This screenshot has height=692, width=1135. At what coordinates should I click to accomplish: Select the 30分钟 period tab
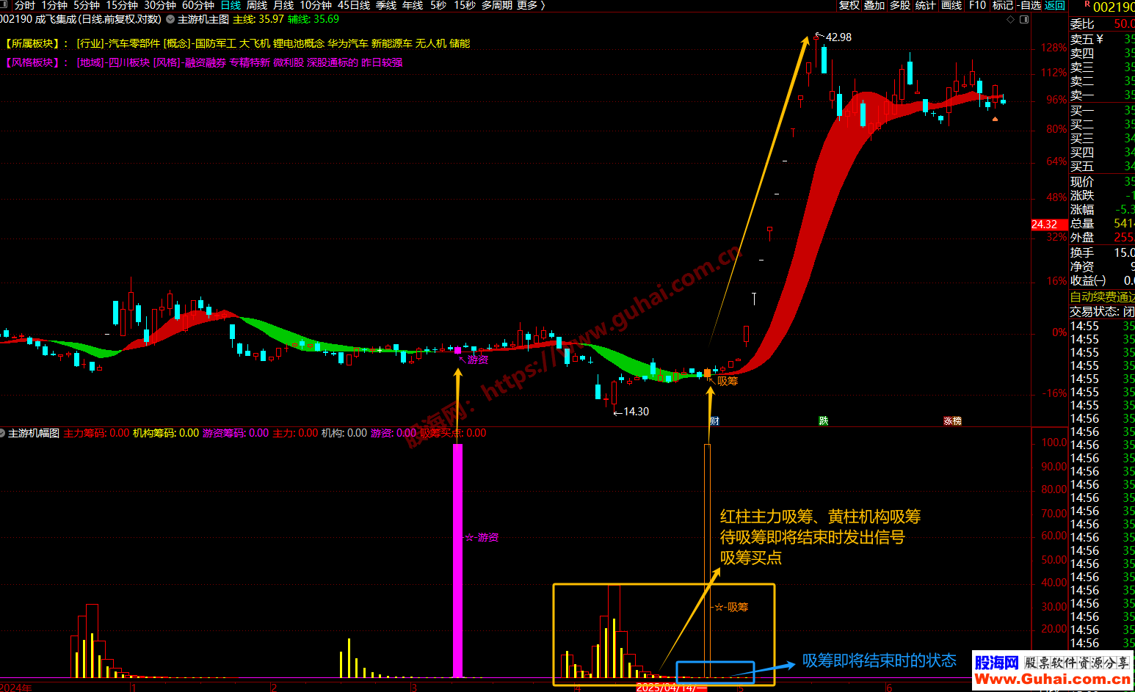[160, 5]
